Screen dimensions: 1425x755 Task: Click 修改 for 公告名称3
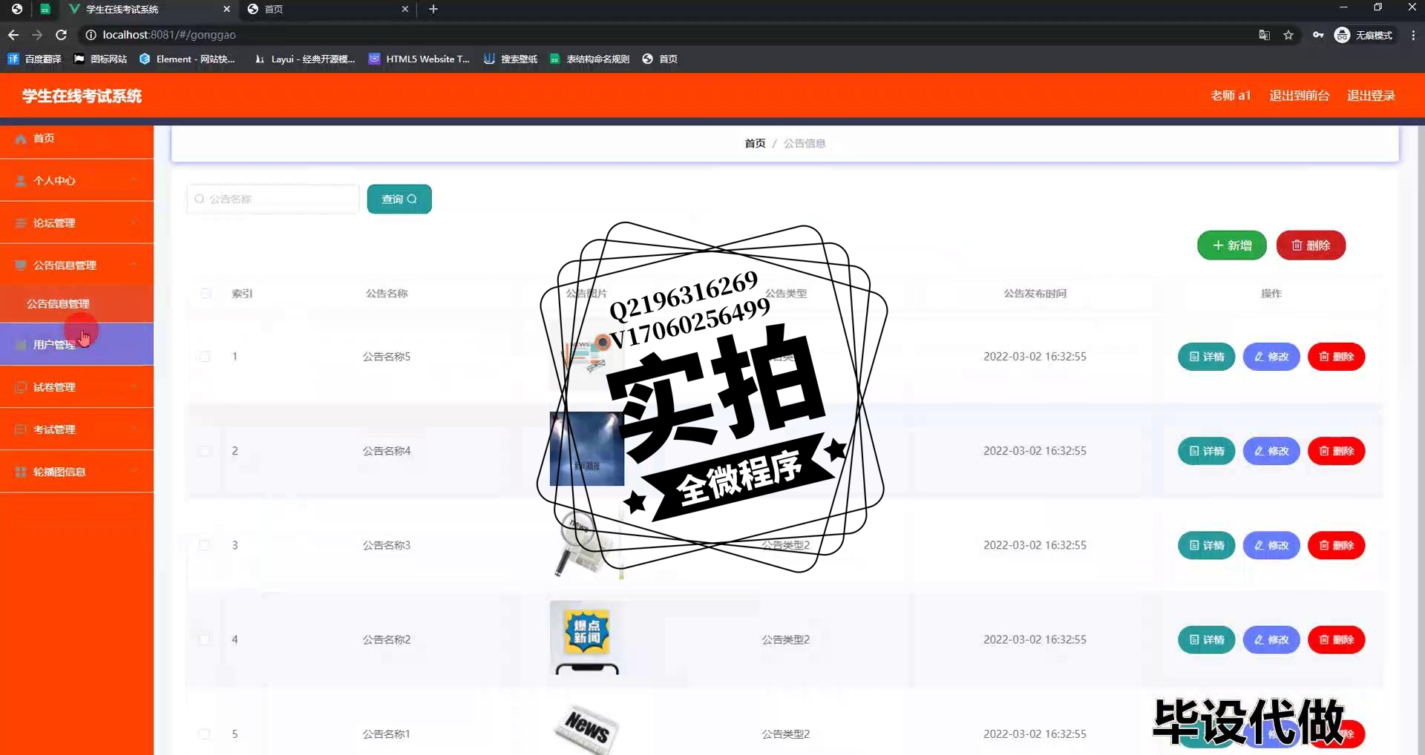click(1271, 545)
